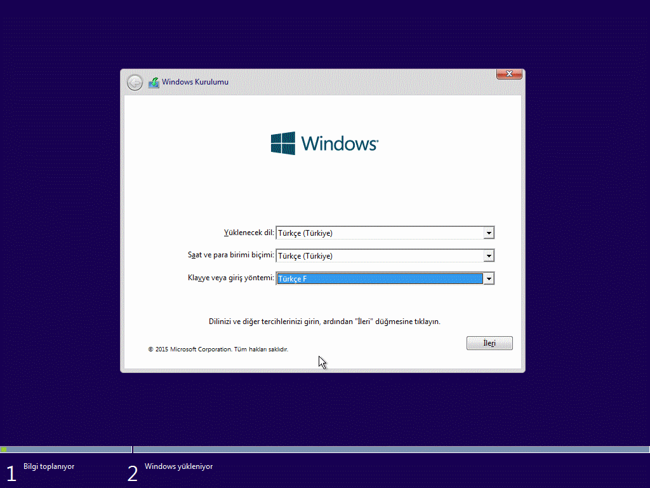Click the Windows yükleniyor step label
650x488 pixels.
click(x=178, y=466)
